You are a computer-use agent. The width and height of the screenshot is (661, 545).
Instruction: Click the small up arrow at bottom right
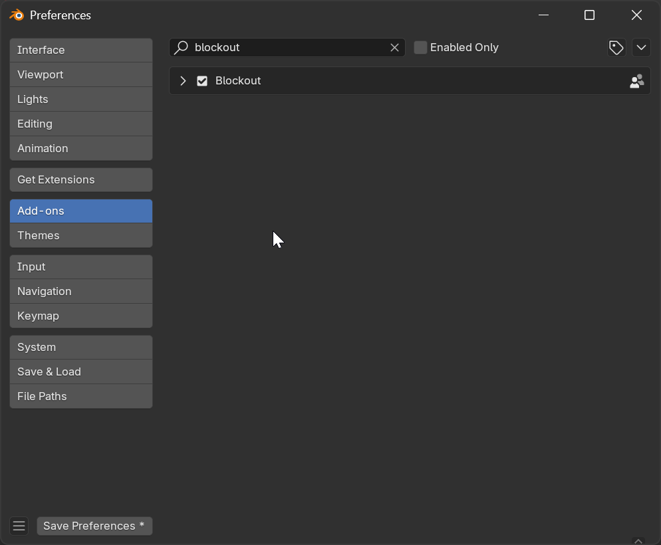tap(638, 541)
